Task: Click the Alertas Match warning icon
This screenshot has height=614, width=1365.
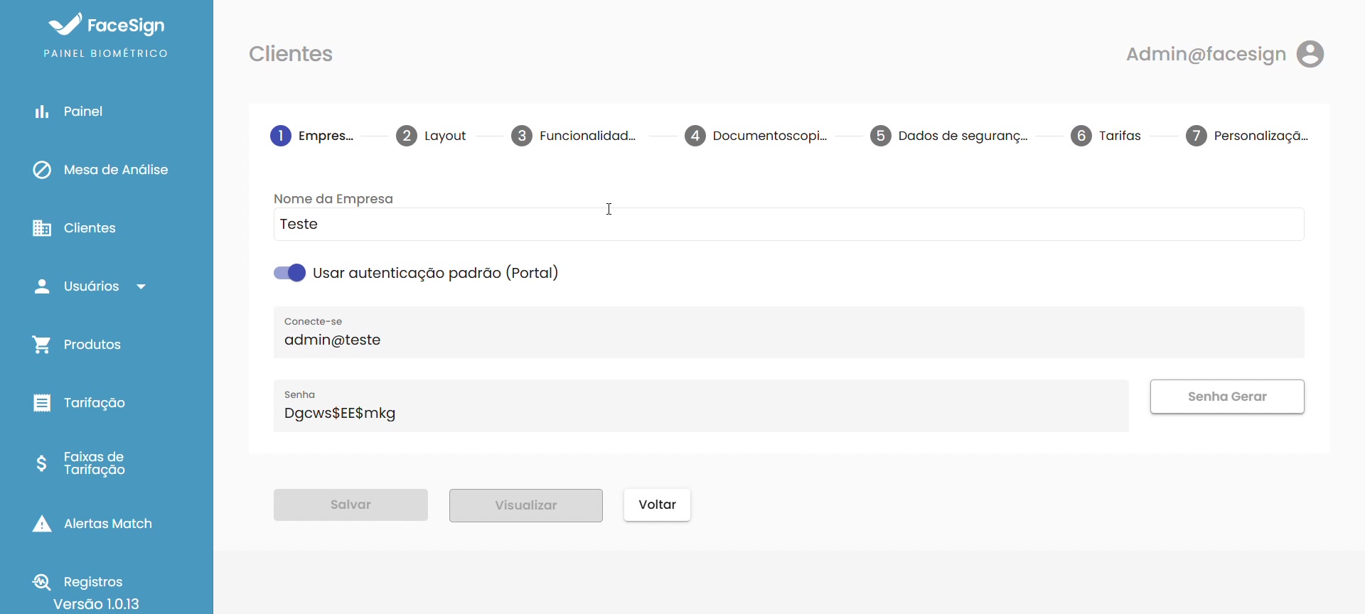Action: pos(42,524)
